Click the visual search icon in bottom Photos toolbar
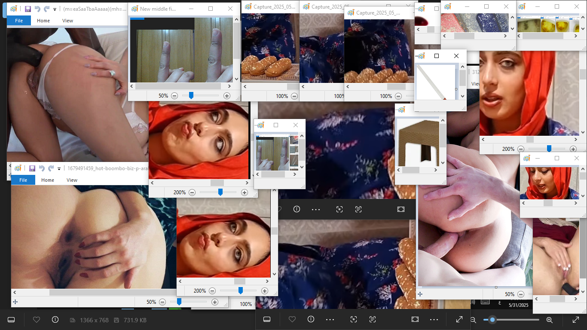Screen dimensions: 587x330 click(x=354, y=319)
